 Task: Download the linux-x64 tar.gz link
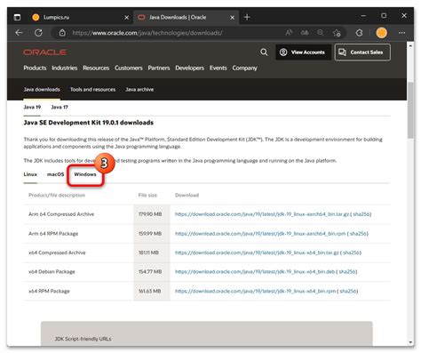click(257, 253)
